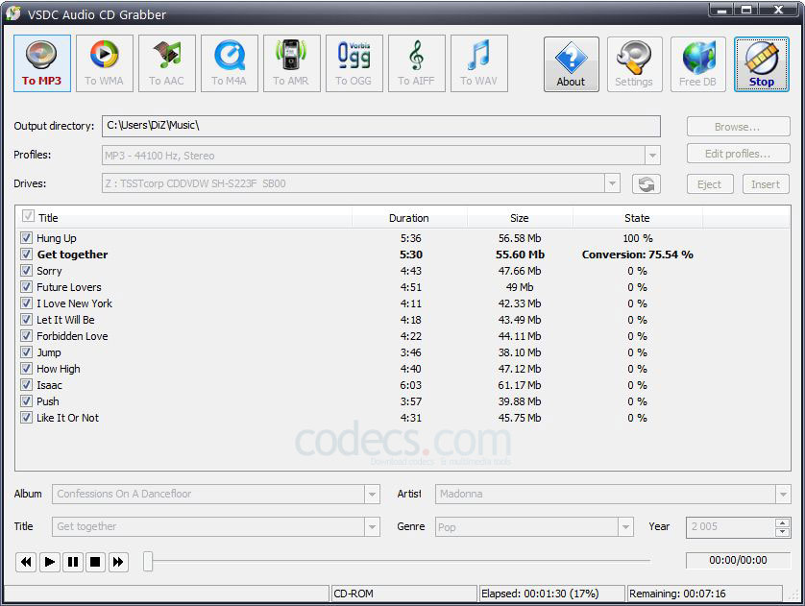The width and height of the screenshot is (805, 606).
Task: Select the Like It Or Not title
Action: [x=68, y=418]
